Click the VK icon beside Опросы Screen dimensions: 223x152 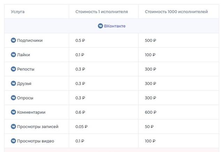[13, 98]
